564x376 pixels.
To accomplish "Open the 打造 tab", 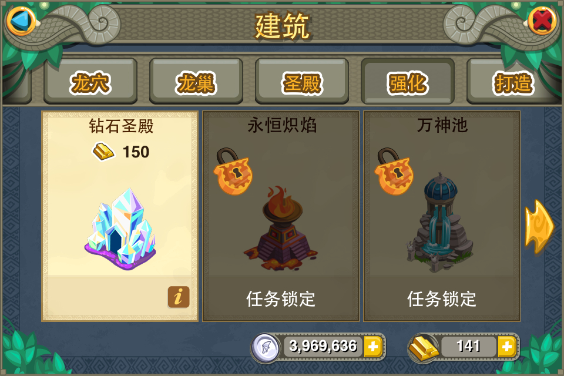I will coord(513,81).
